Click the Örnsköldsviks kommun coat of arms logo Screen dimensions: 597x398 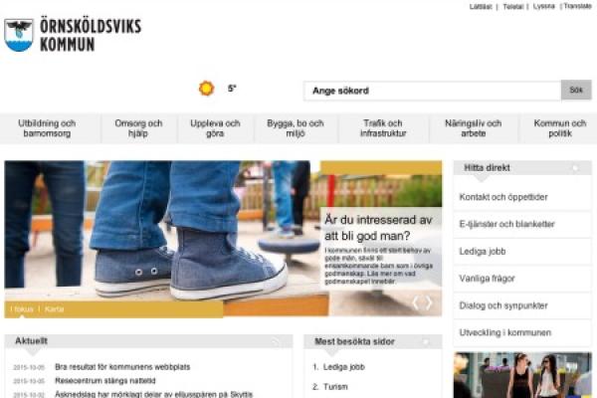click(x=19, y=34)
